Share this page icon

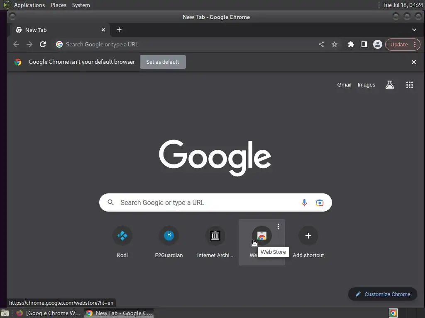click(321, 44)
